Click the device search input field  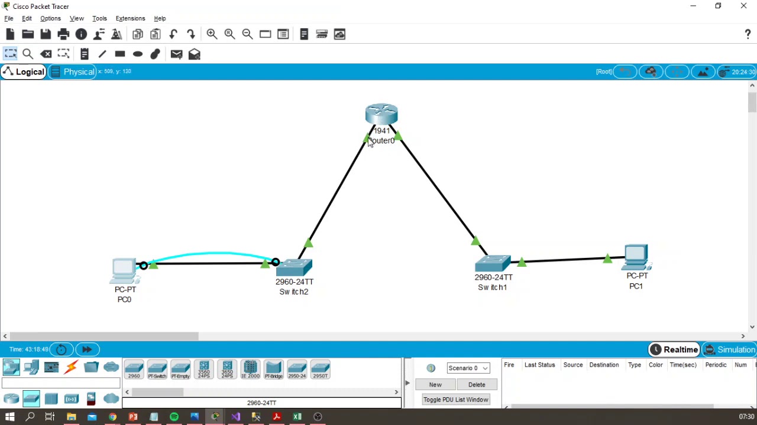point(60,384)
